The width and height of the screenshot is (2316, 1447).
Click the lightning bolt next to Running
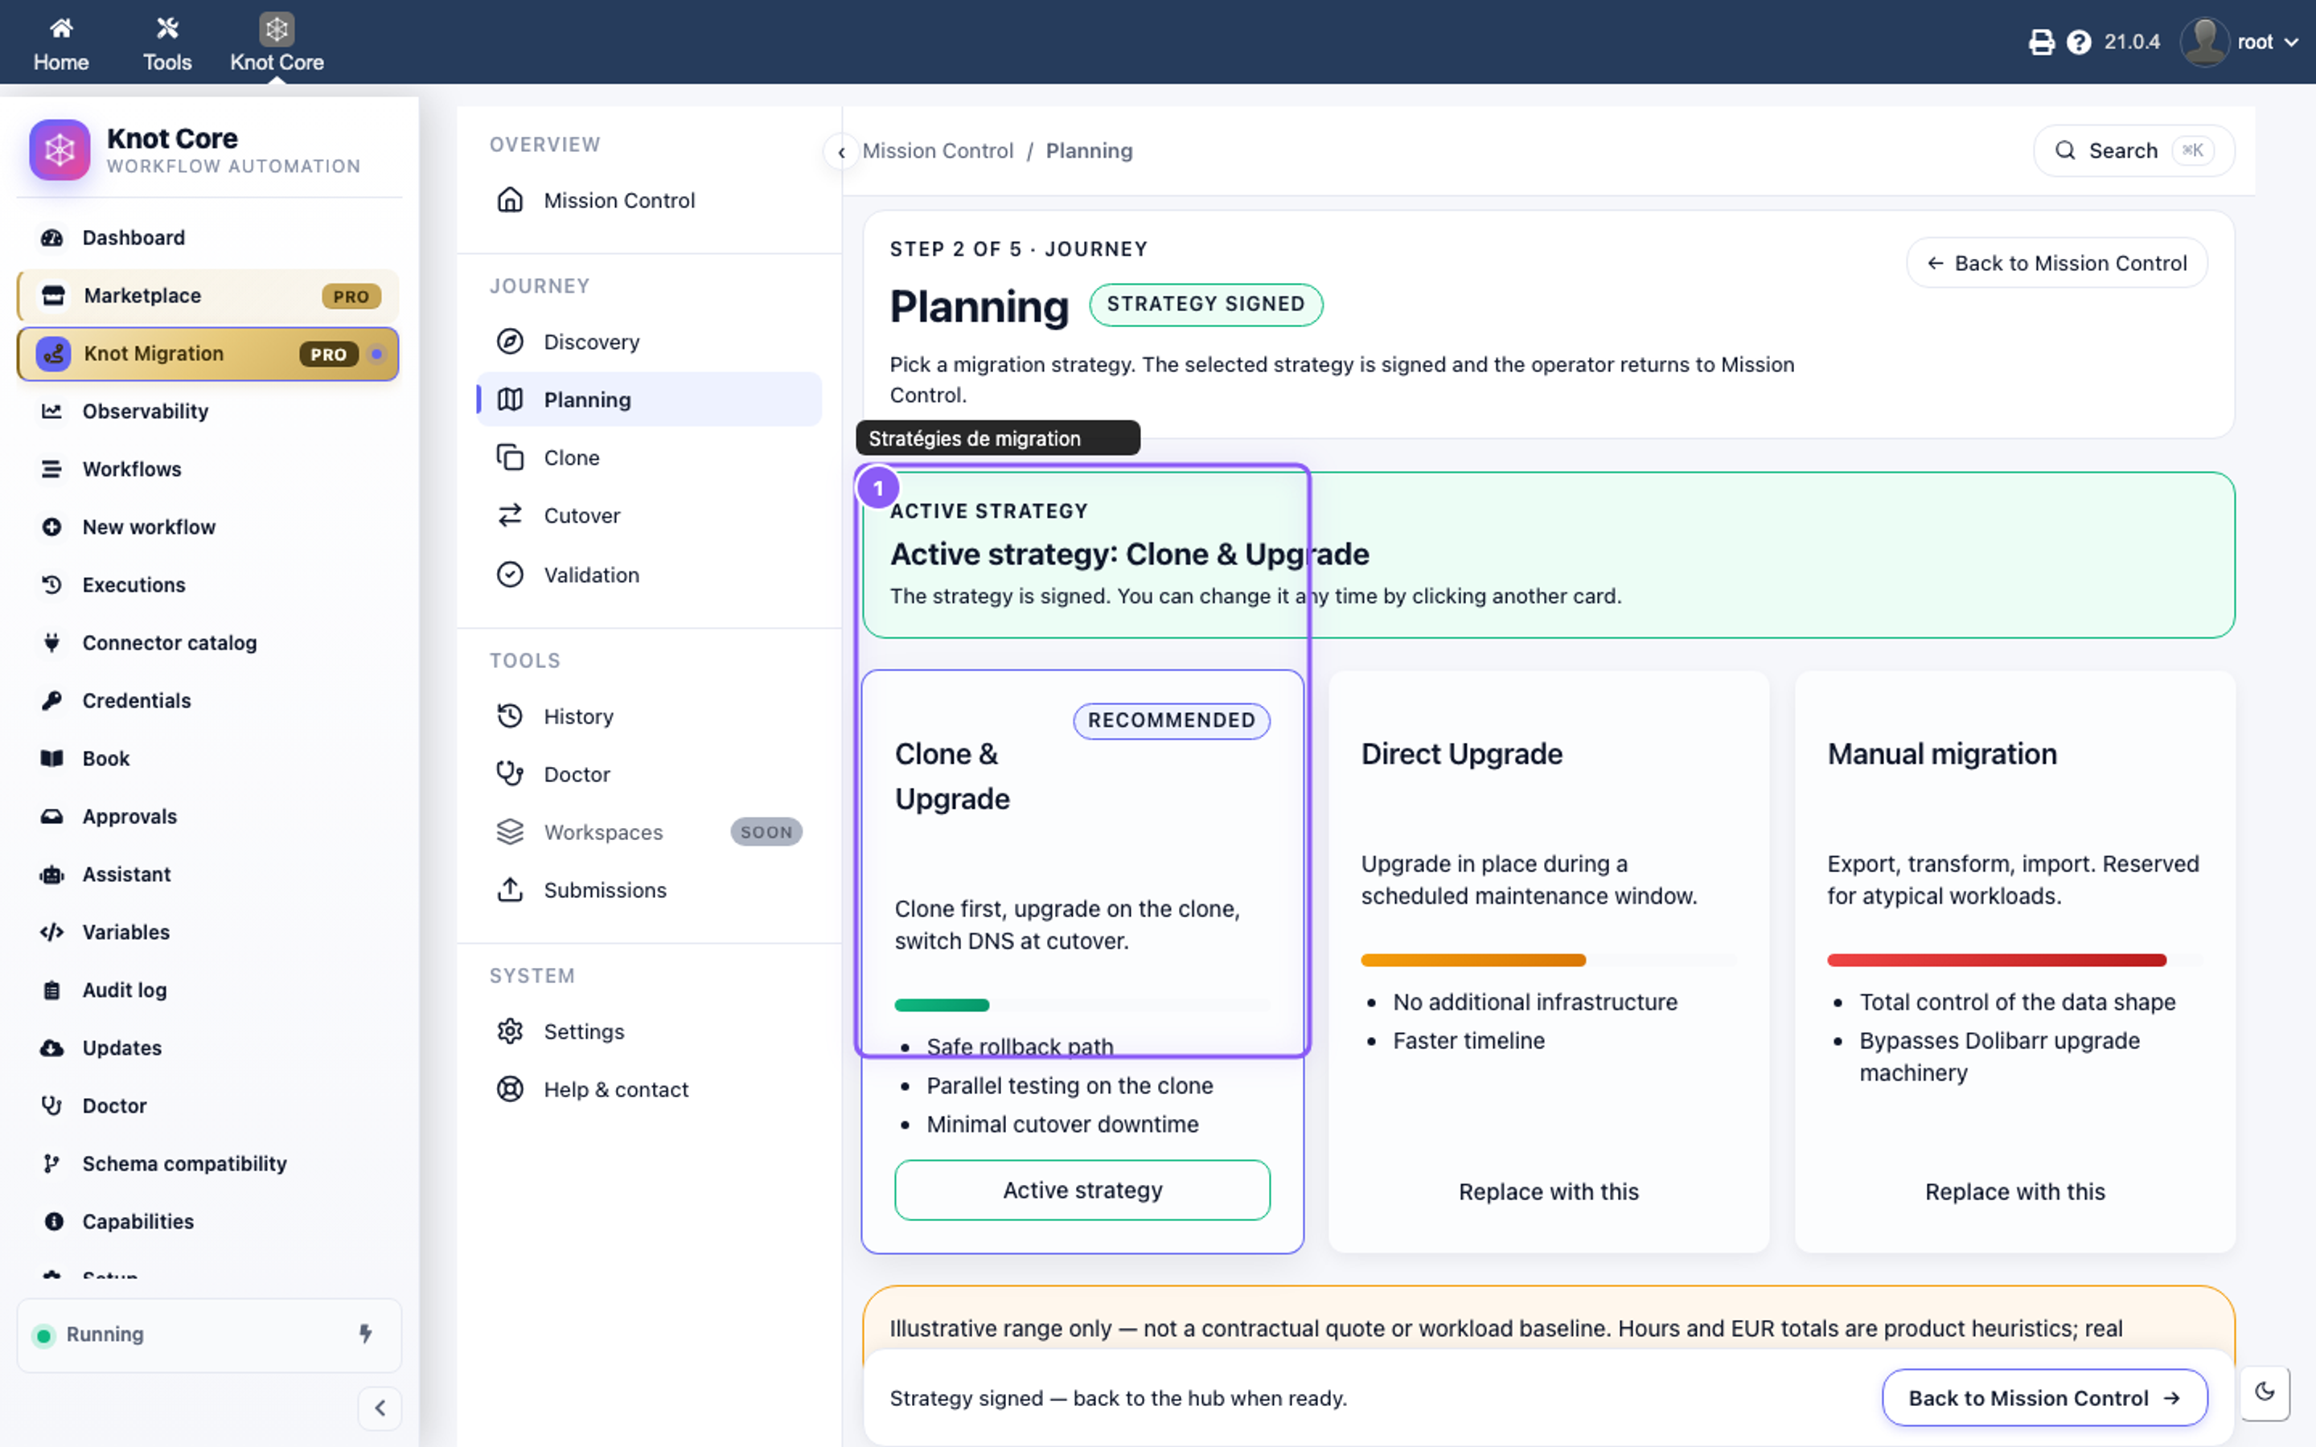coord(366,1334)
